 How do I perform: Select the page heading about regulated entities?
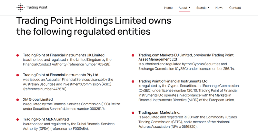[x=94, y=26]
